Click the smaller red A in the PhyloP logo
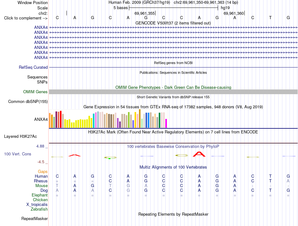 pyautogui.click(x=75, y=155)
